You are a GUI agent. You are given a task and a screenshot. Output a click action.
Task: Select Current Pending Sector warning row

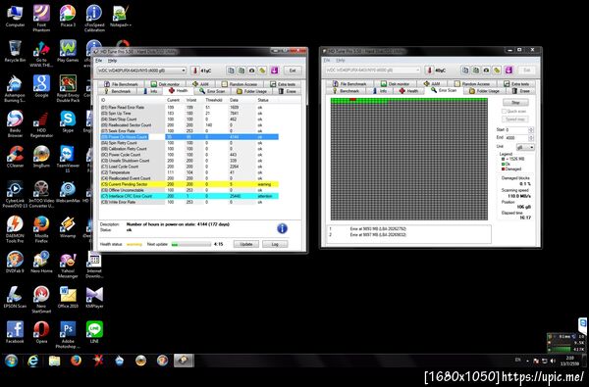tap(188, 184)
